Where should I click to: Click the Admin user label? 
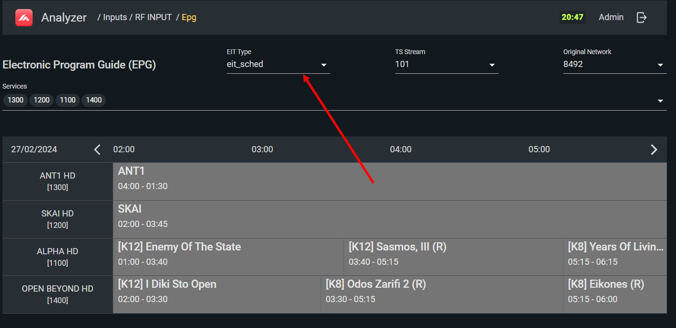pyautogui.click(x=611, y=17)
